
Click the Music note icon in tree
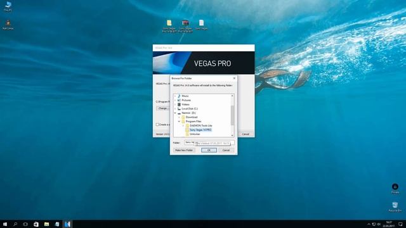179,96
